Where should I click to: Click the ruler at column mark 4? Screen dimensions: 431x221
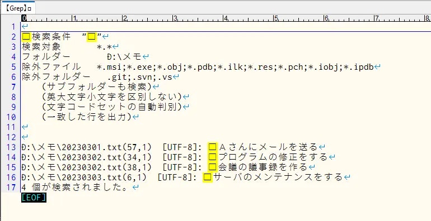click(x=226, y=18)
